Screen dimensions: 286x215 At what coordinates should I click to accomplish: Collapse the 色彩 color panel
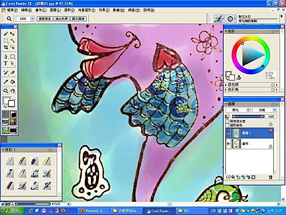[226, 31]
